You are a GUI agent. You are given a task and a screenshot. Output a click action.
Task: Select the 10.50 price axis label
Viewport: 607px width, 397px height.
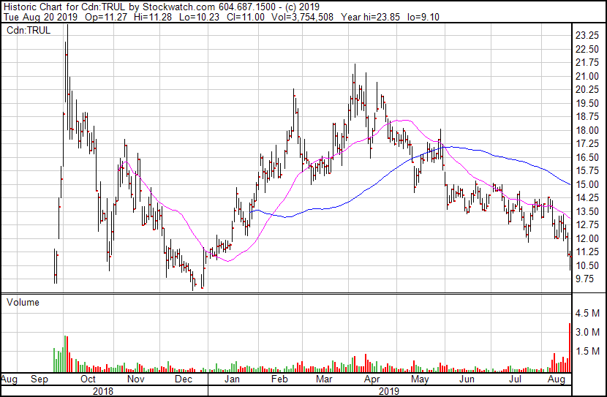[587, 266]
